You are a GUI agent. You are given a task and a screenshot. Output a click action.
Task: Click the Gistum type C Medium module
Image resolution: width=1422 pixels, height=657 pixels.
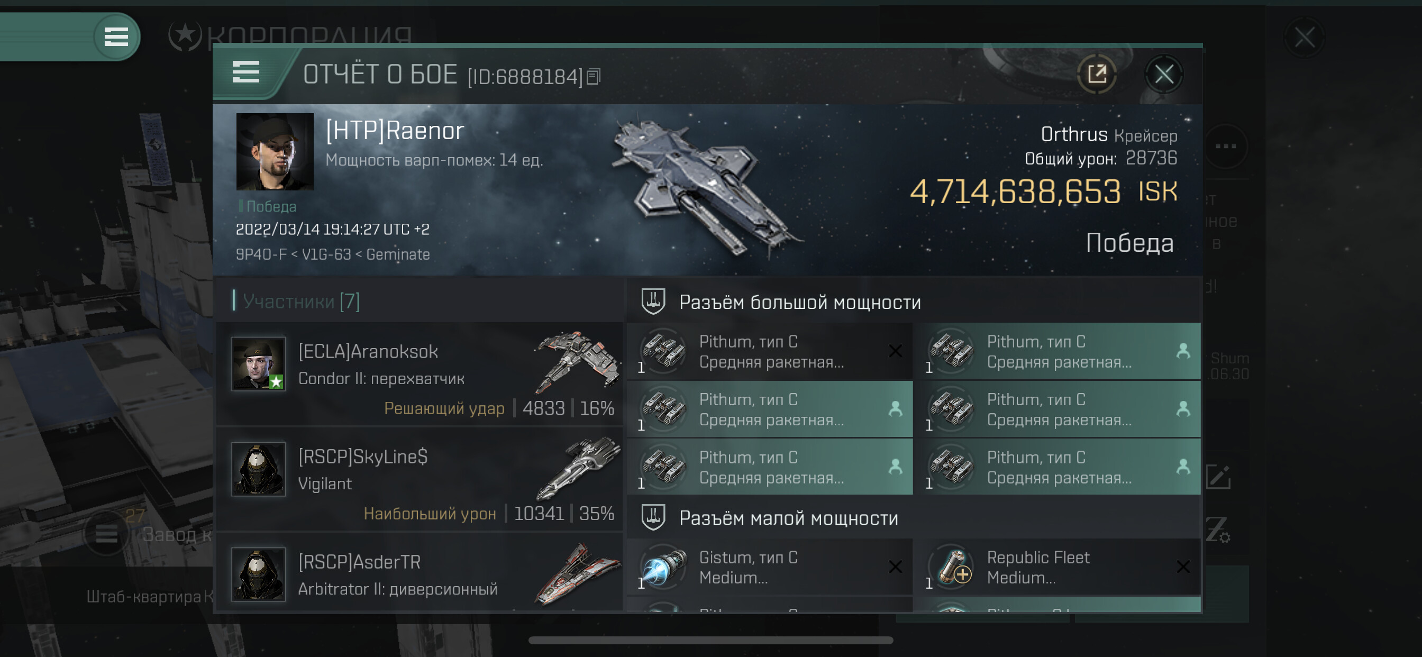(x=770, y=567)
